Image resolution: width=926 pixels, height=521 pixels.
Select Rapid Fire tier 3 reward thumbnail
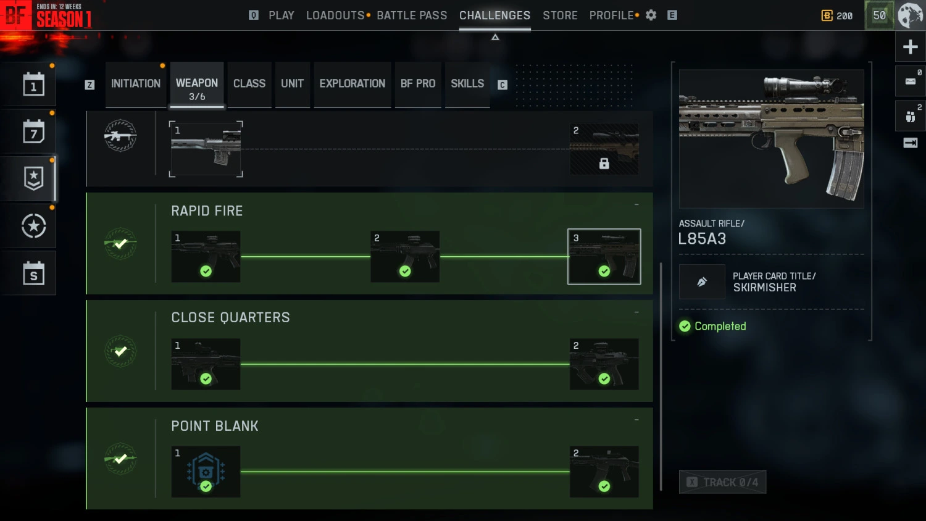click(x=604, y=257)
